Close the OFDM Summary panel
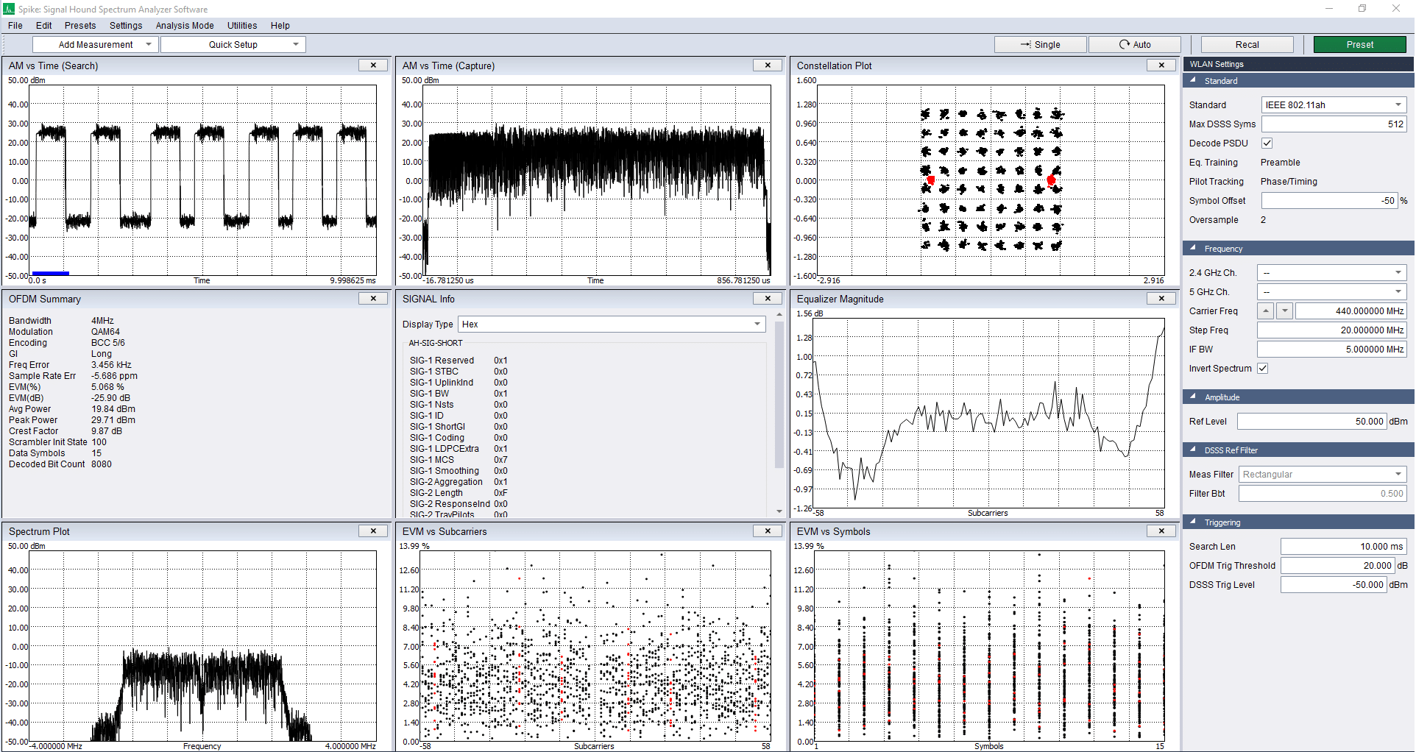 (x=373, y=299)
